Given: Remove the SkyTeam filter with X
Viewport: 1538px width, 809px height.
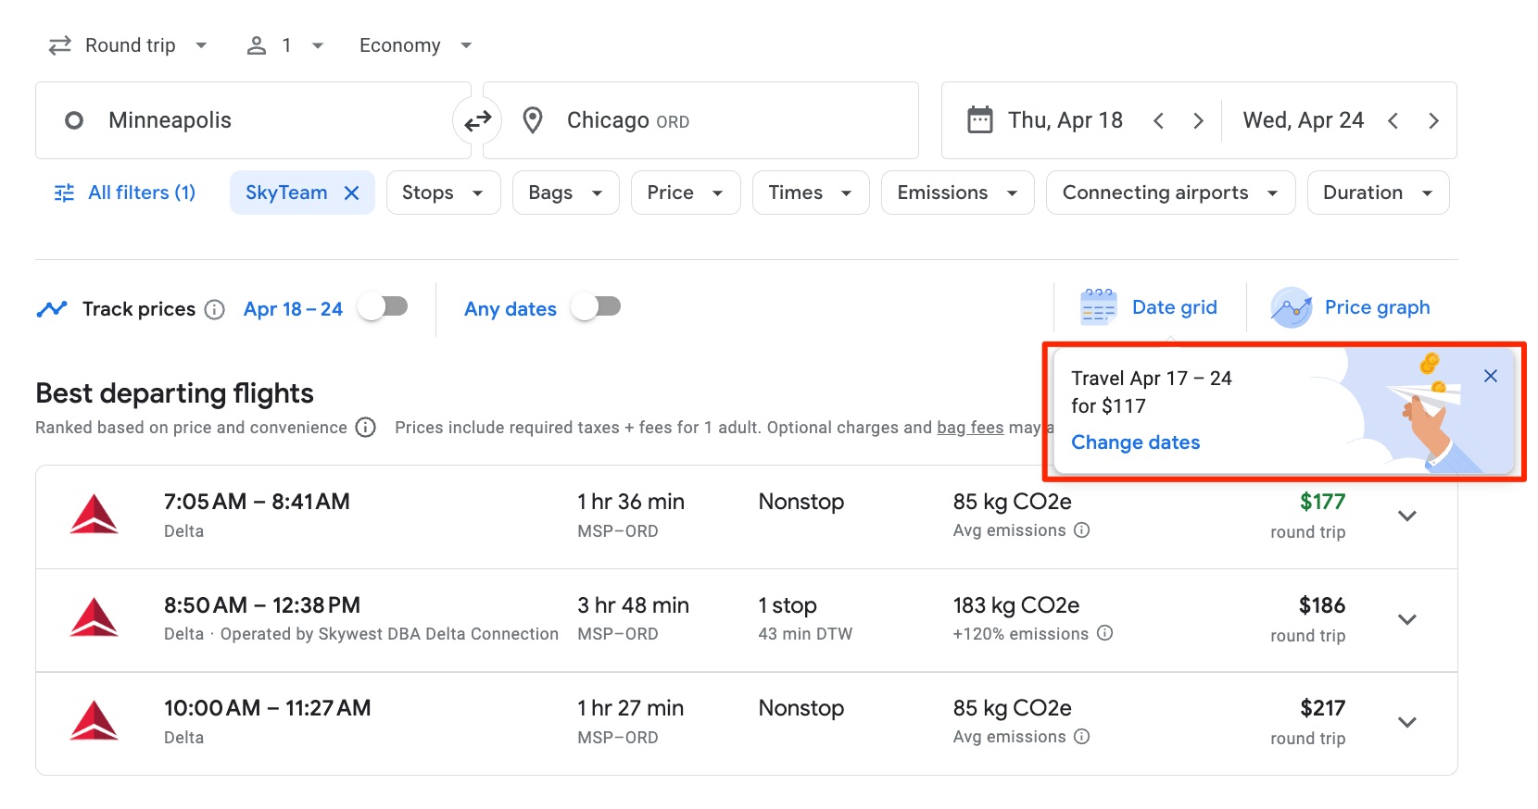Looking at the screenshot, I should [x=352, y=193].
